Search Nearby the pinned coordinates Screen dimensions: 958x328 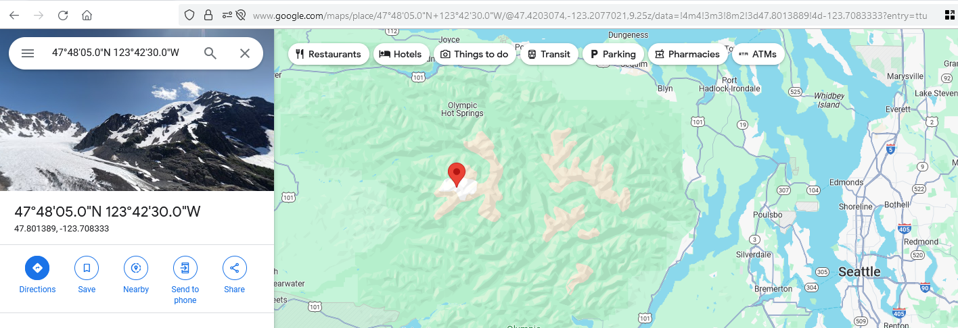(x=136, y=275)
